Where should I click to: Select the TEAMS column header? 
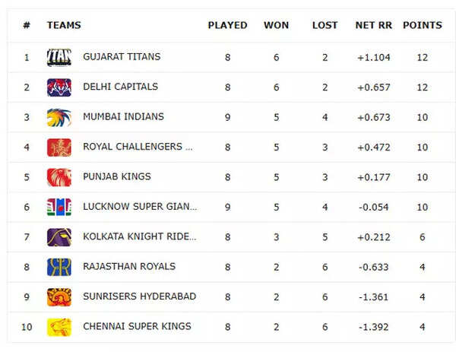tap(64, 25)
